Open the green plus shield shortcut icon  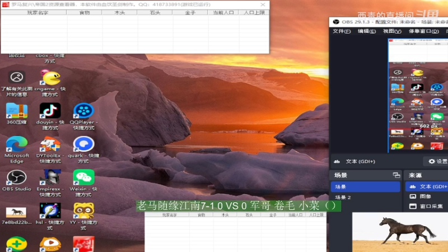point(17,244)
